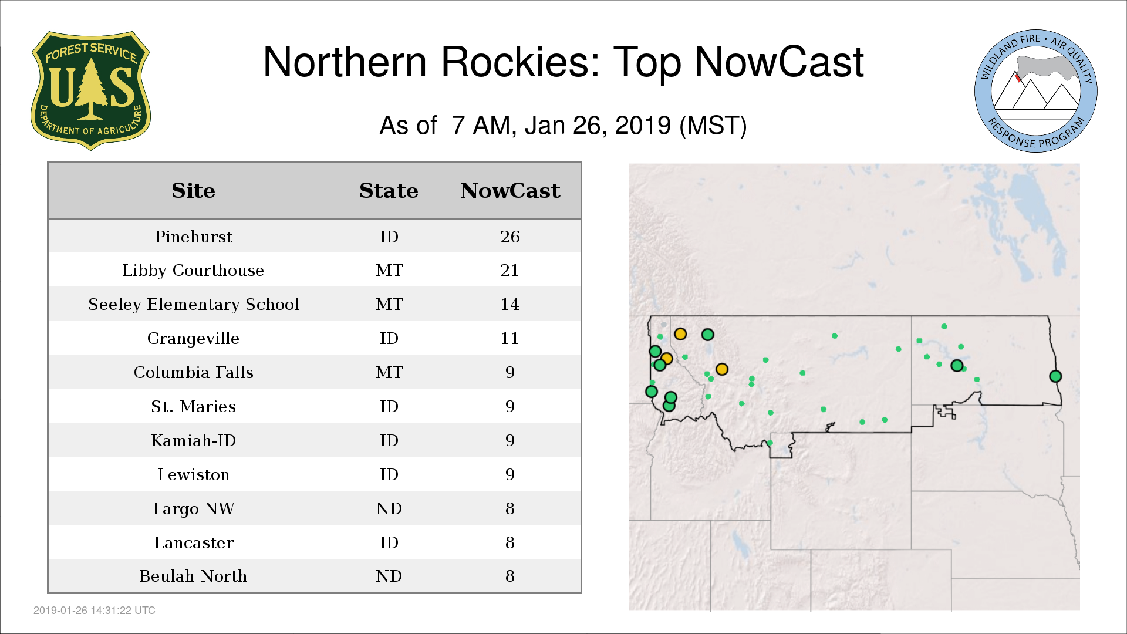Screen dimensions: 1127x634
Task: Click the Wildland Fire Air Quality Response Program logo
Action: [1035, 91]
